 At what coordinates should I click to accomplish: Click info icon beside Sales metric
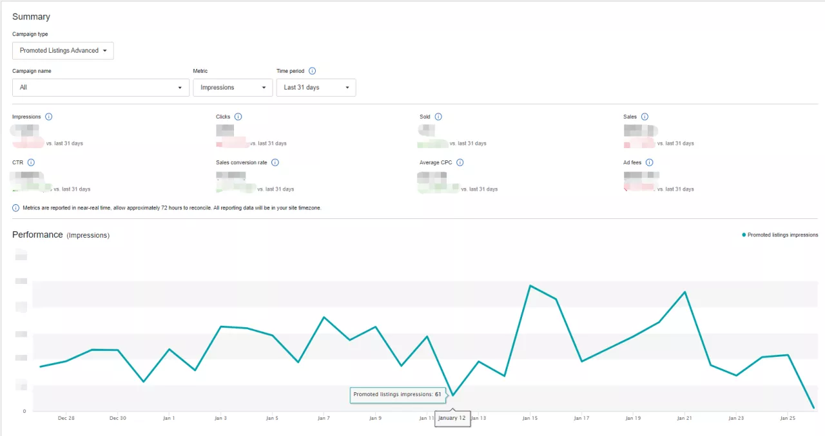click(645, 117)
